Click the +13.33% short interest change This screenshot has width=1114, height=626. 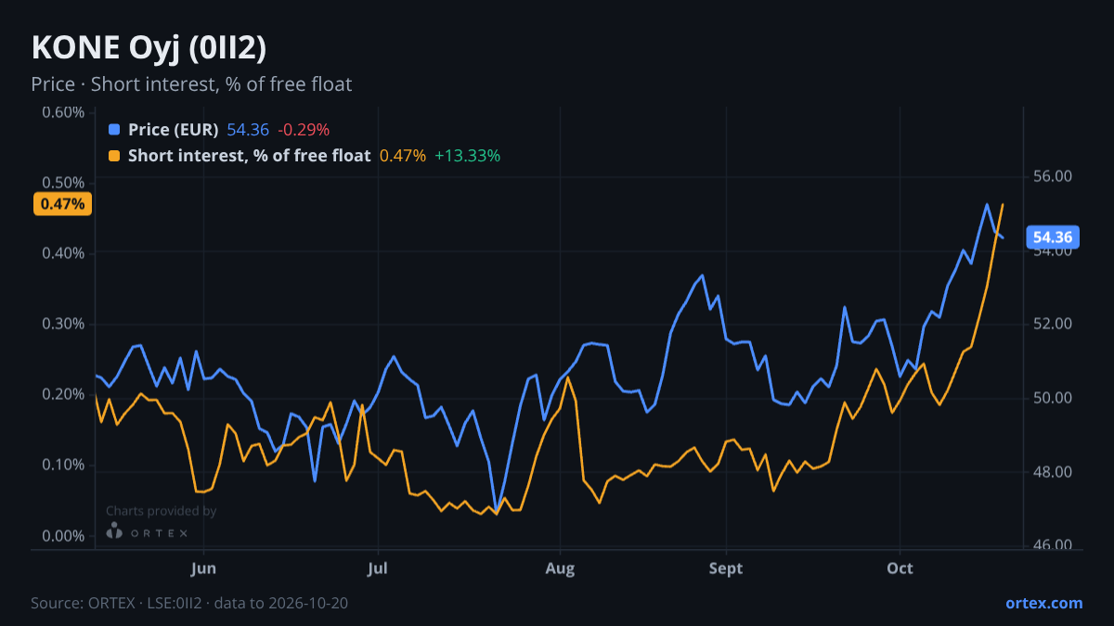468,156
